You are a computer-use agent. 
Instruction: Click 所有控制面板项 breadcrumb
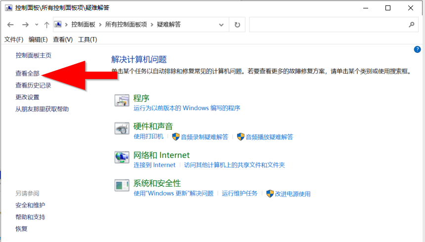[x=126, y=24]
